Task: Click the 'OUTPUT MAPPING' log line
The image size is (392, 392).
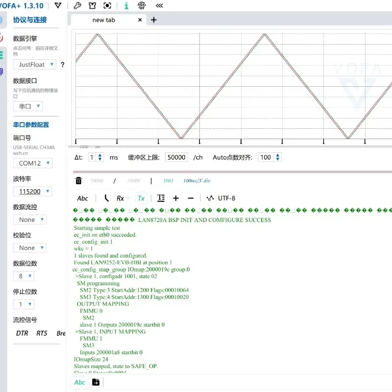Action: pos(103,304)
